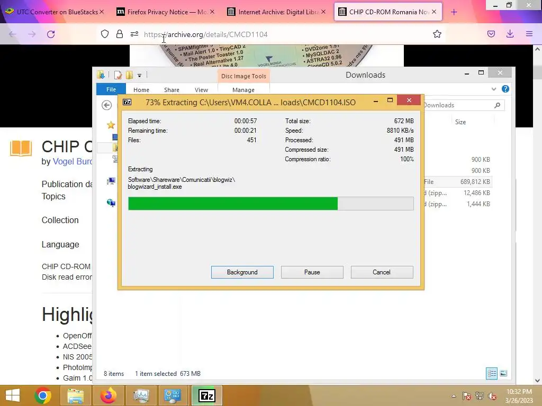542x406 pixels.
Task: Open Firefox downloads panel
Action: [x=510, y=34]
